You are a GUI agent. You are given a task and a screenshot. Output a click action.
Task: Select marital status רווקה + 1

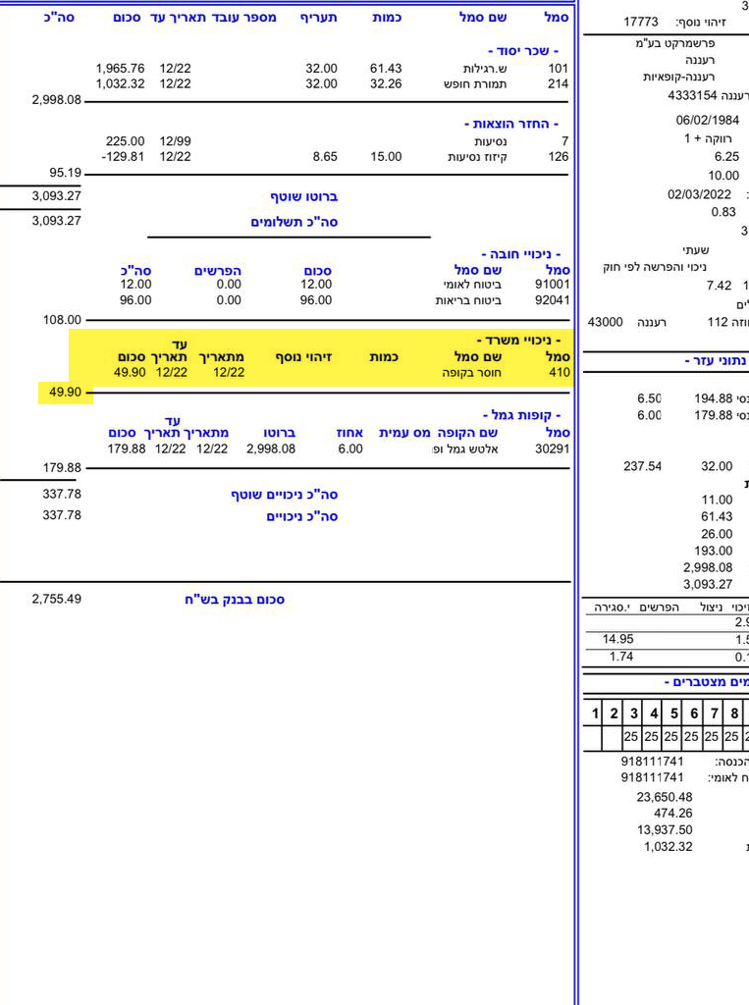click(708, 138)
